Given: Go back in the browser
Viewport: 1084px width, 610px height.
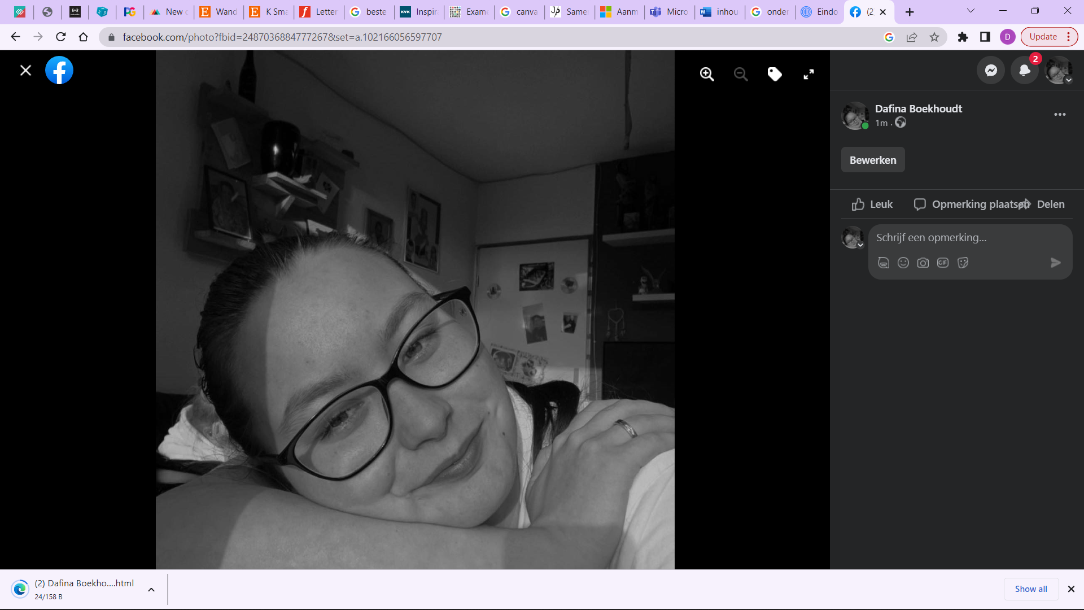Looking at the screenshot, I should [x=15, y=37].
